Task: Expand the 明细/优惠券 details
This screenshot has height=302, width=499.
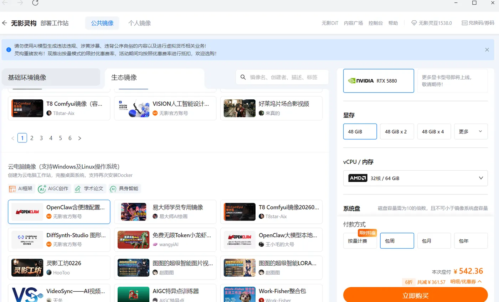Action: [466, 282]
